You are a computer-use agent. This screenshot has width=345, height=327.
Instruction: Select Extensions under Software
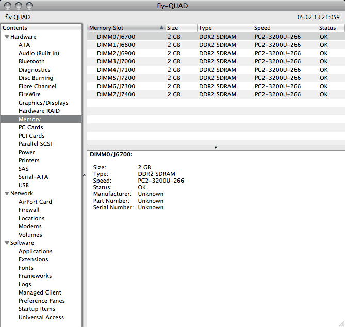click(33, 259)
